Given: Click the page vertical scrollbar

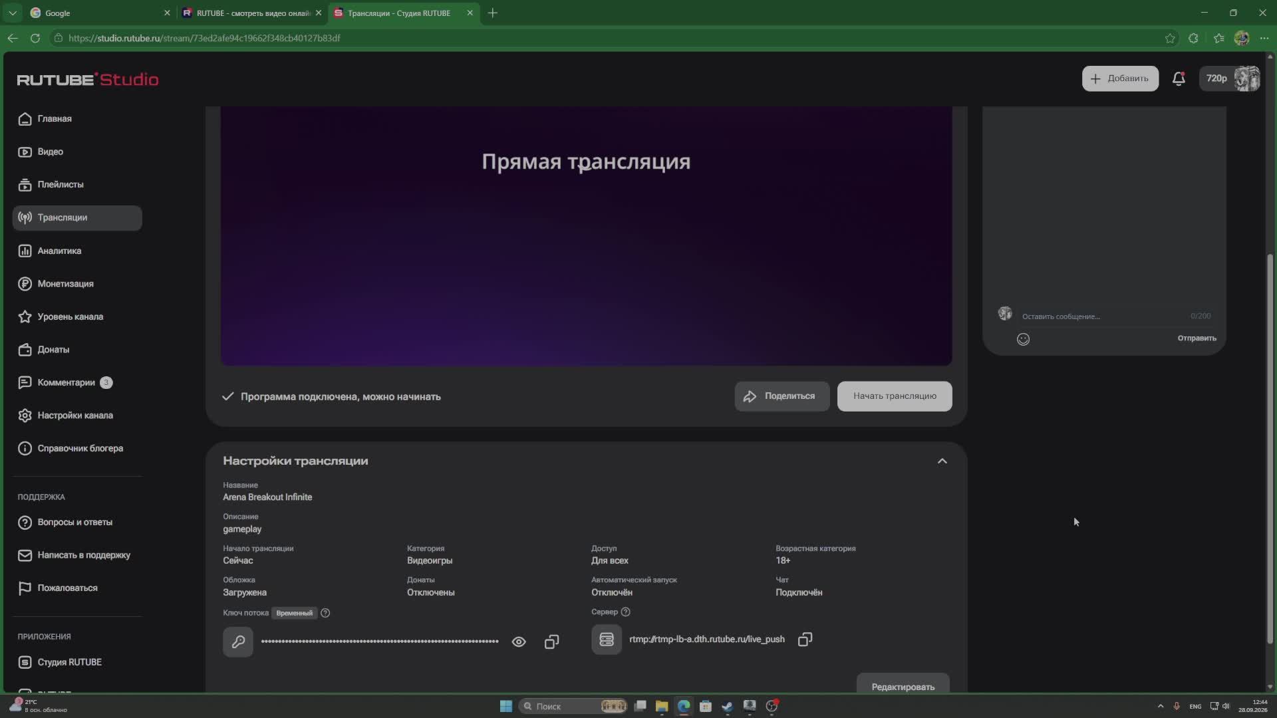Looking at the screenshot, I should point(1270,449).
